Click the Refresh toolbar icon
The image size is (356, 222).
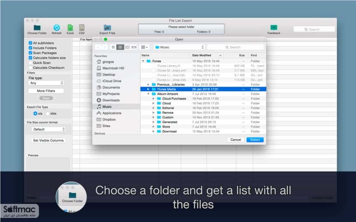pyautogui.click(x=56, y=28)
